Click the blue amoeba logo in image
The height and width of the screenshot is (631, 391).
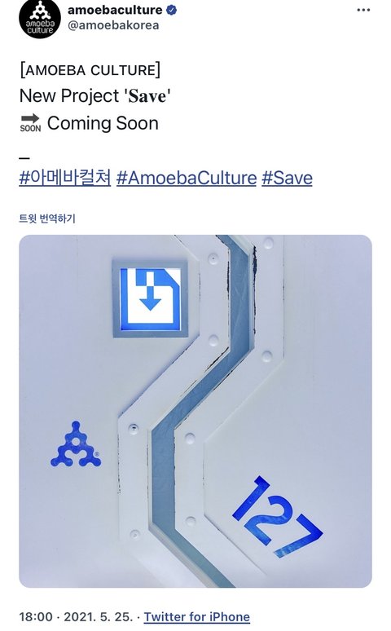76,444
